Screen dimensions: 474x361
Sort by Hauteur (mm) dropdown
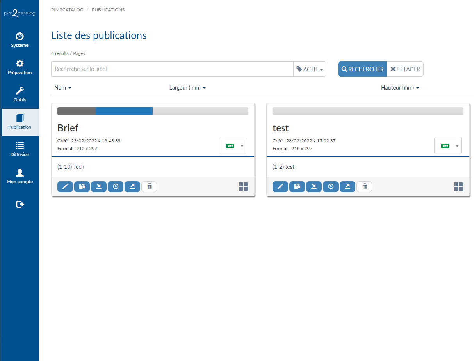[400, 88]
